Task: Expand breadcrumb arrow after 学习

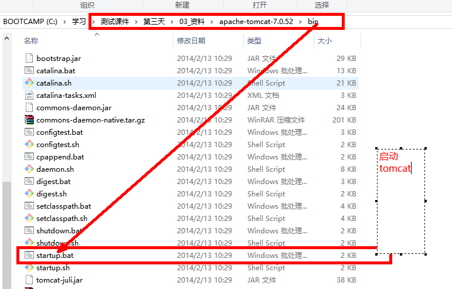Action: coord(93,22)
